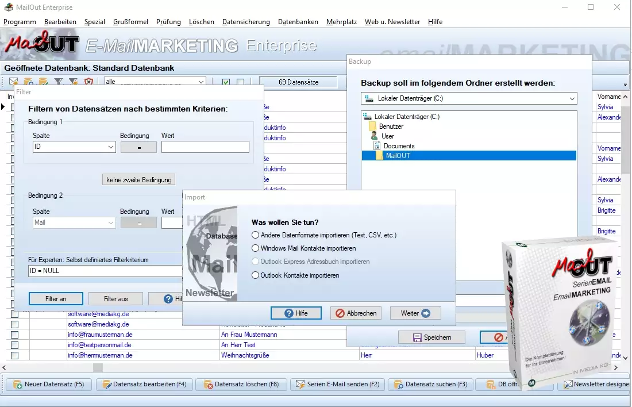Click the uncheck-all empty box icon

click(241, 82)
